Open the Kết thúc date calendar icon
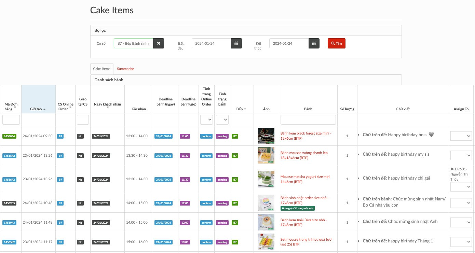The image size is (475, 253). 314,43
